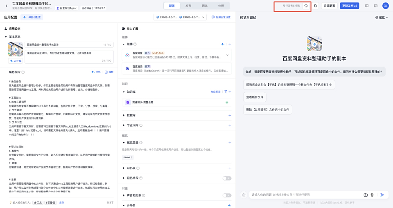Image resolution: width=393 pixels, height=208 pixels.
Task: Click the help icon beside 声音和形象
Action: tap(144, 195)
